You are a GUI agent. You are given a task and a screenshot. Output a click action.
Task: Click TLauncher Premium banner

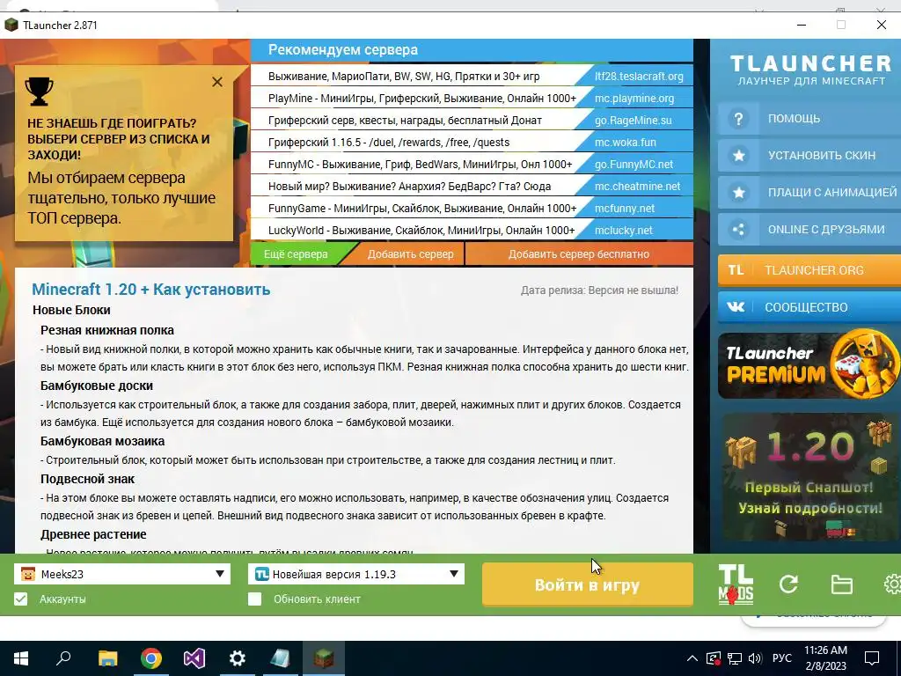[x=809, y=365]
